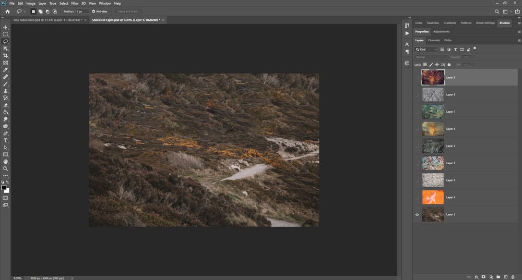Screen dimensions: 522x280
Task: Choose Intersect with Selection mode
Action: click(55, 11)
